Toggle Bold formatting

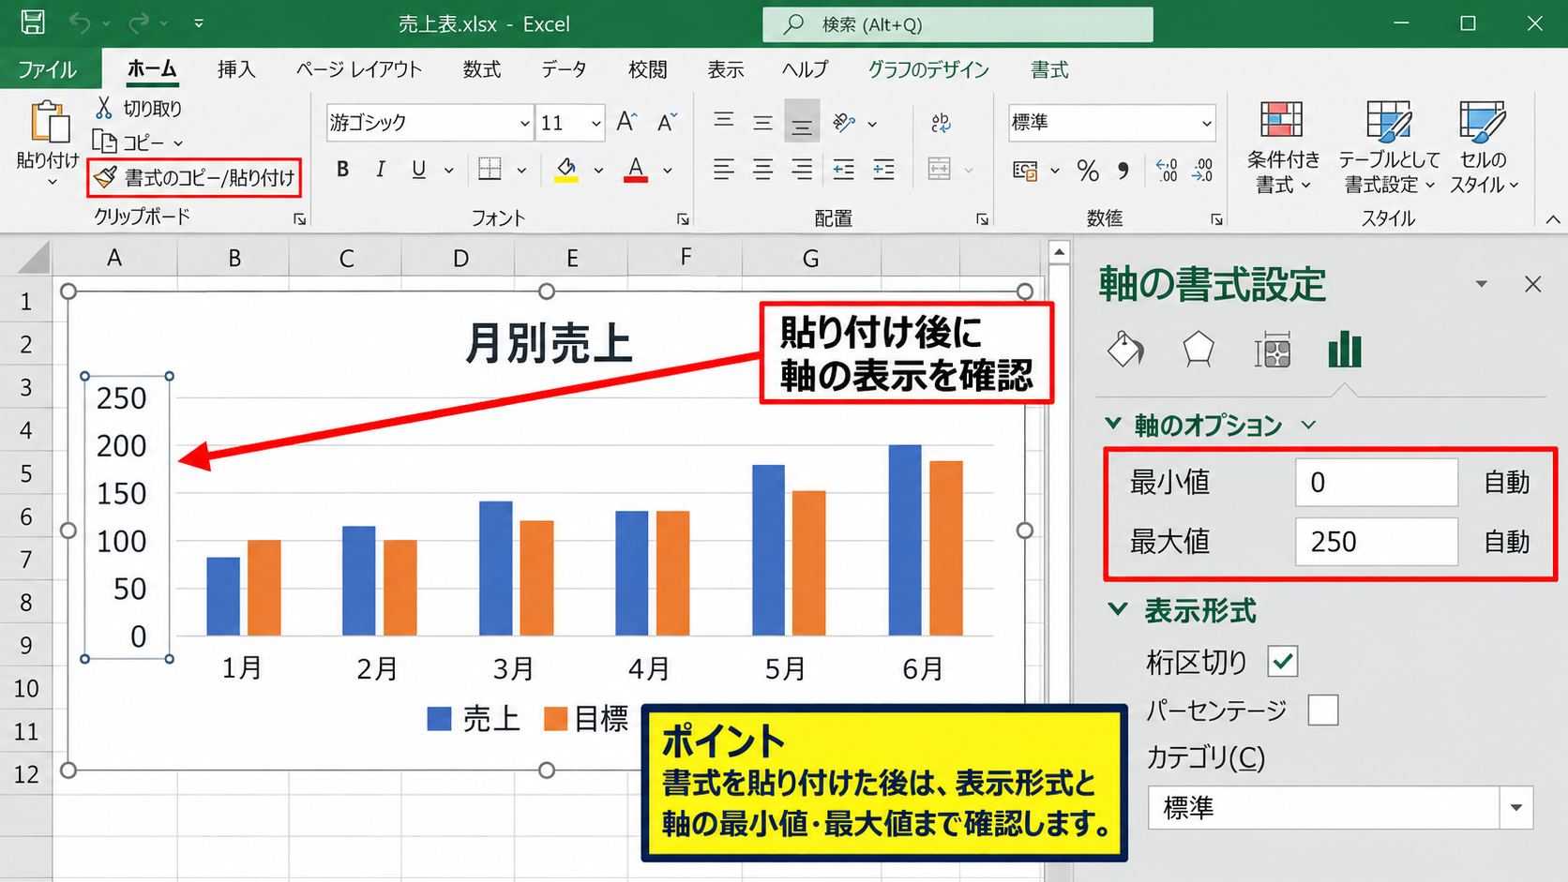[x=343, y=170]
